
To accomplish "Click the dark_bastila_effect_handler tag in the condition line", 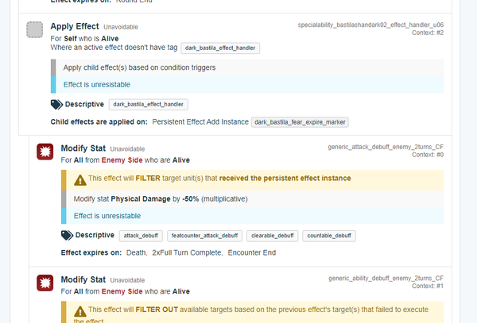I will coord(220,48).
